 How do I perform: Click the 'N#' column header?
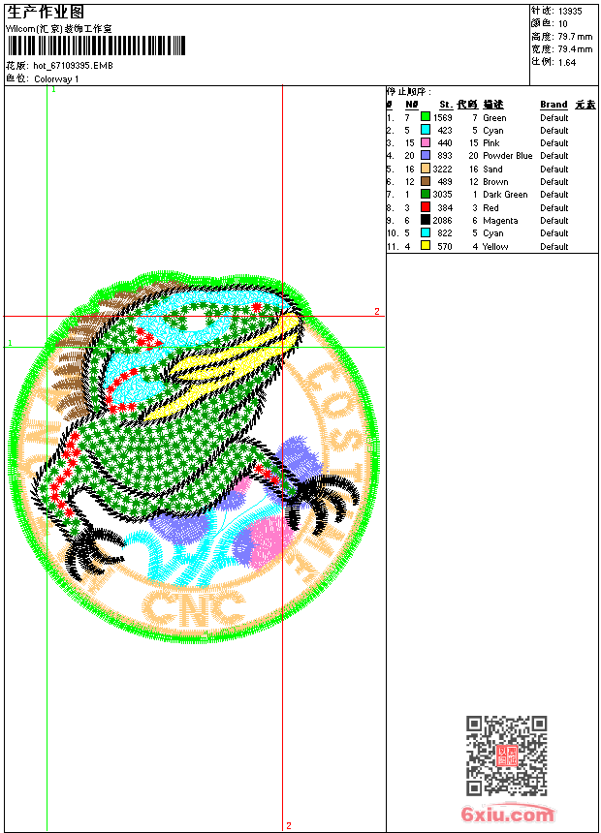412,105
